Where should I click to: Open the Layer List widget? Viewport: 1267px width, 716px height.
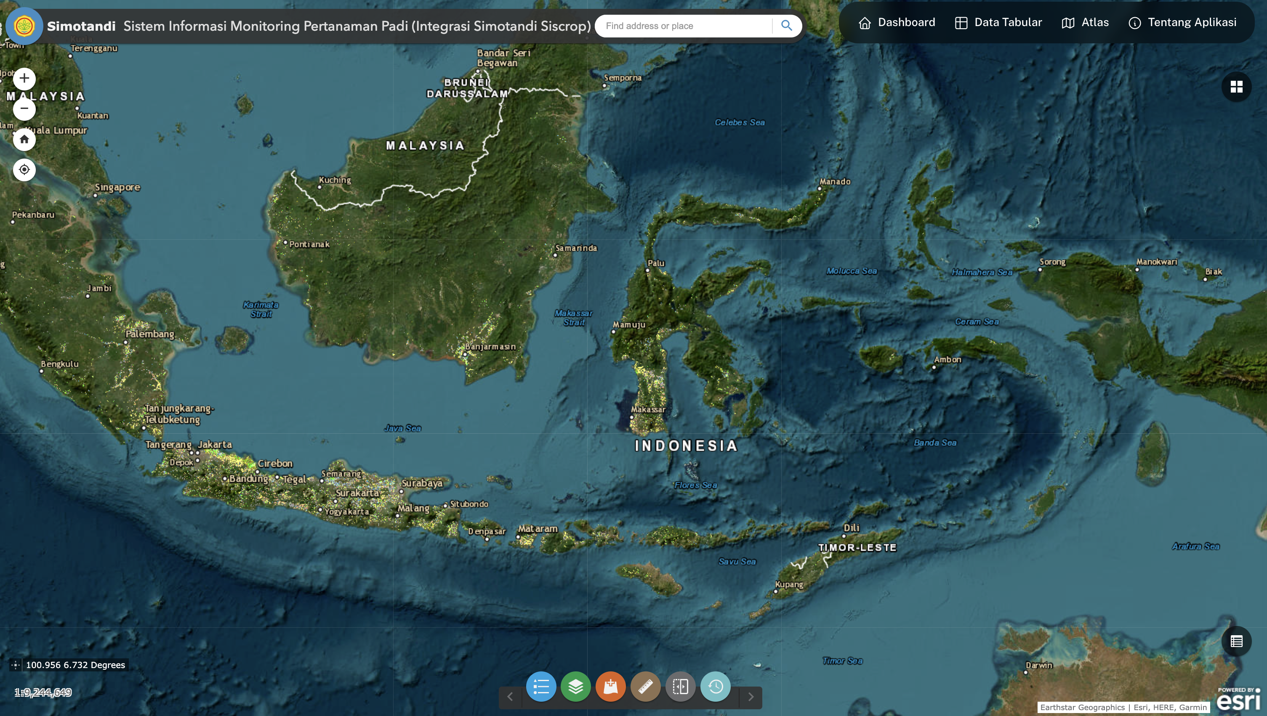(x=576, y=686)
